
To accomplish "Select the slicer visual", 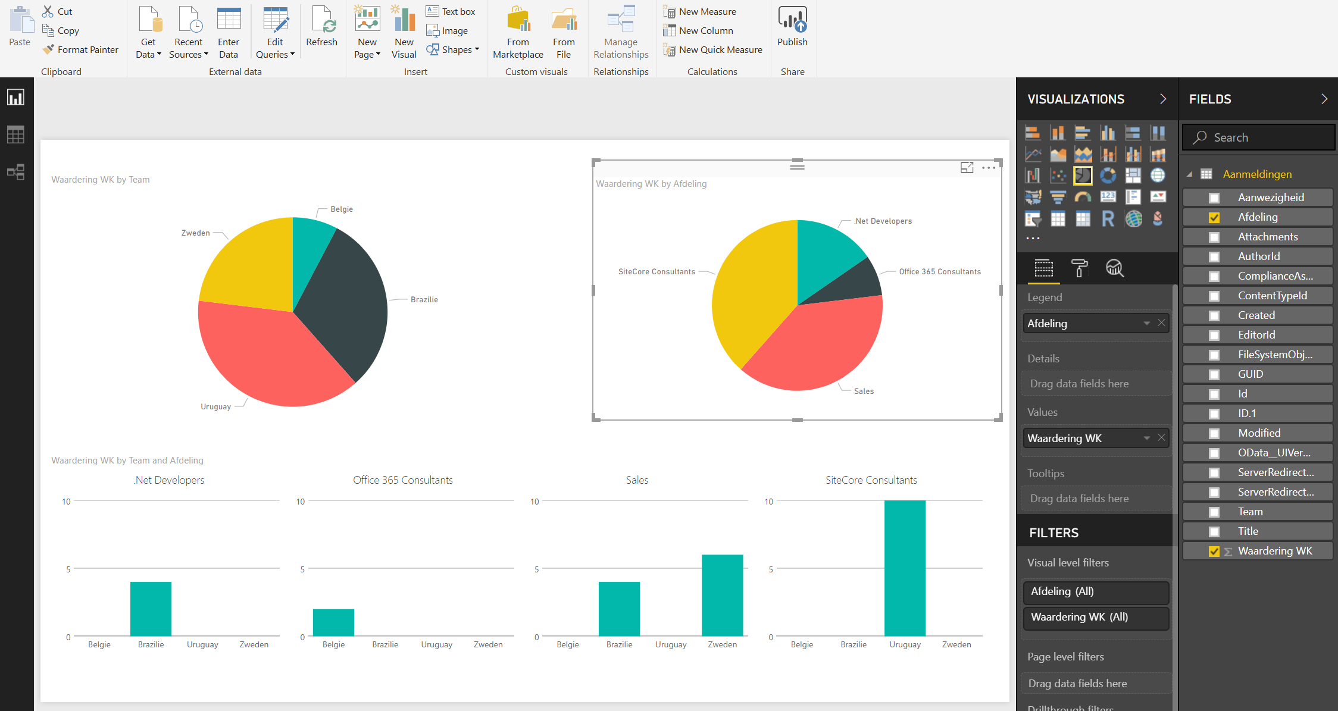I will pos(1033,219).
